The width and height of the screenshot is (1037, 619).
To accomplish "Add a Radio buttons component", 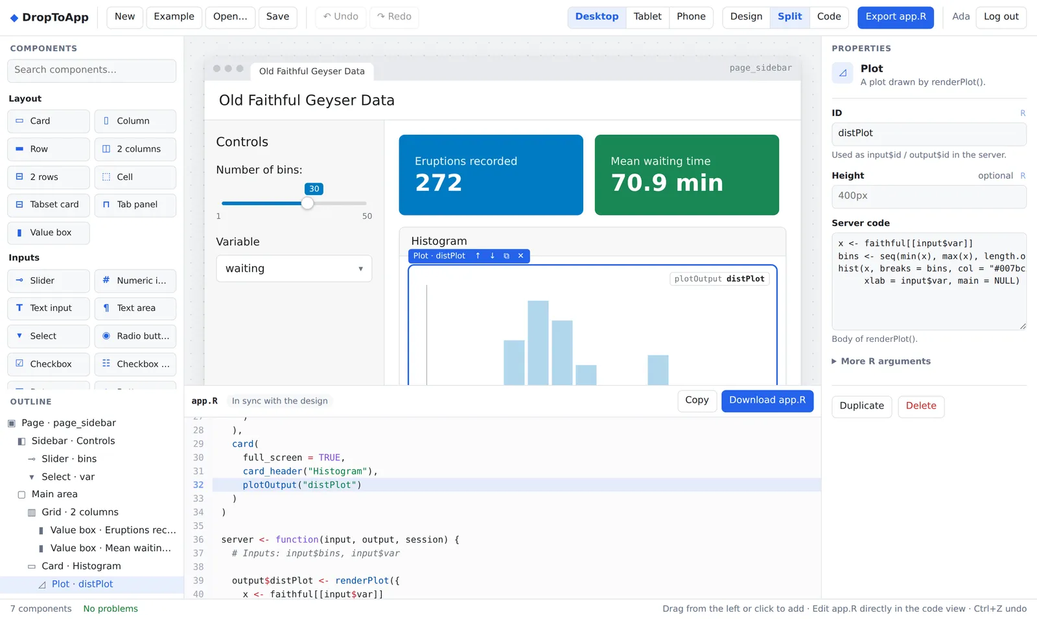I will point(135,336).
